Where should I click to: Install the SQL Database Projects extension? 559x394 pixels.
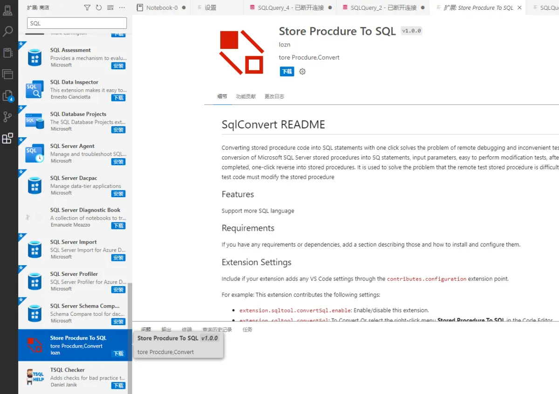pos(118,130)
